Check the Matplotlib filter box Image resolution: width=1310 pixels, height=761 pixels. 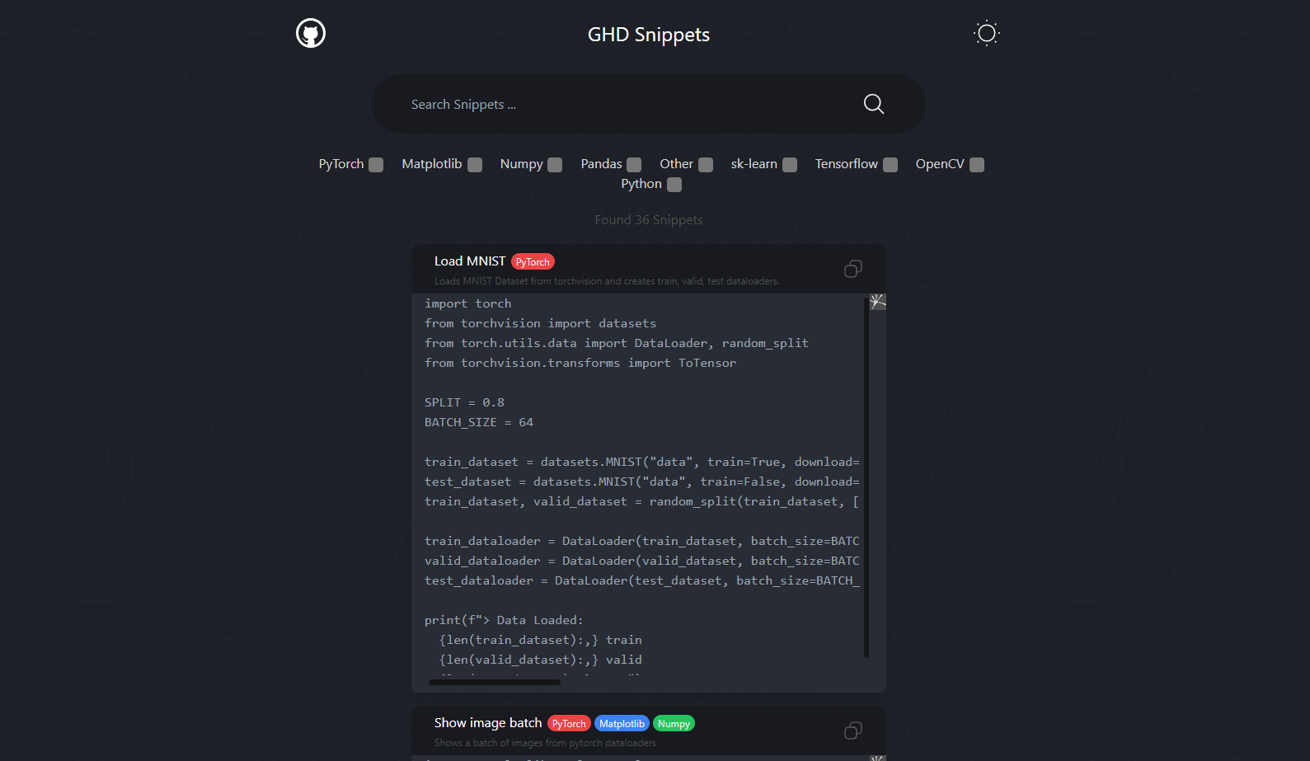point(475,165)
